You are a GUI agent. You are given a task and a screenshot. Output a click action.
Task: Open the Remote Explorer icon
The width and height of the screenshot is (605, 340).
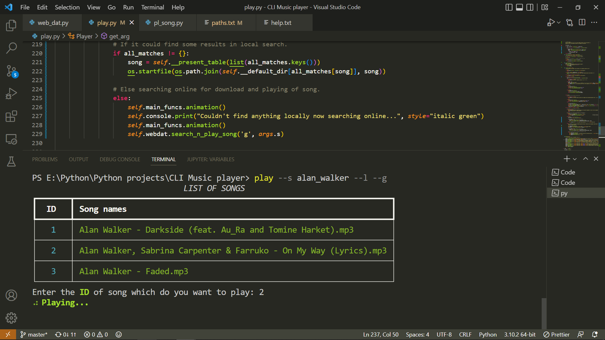[x=11, y=139]
